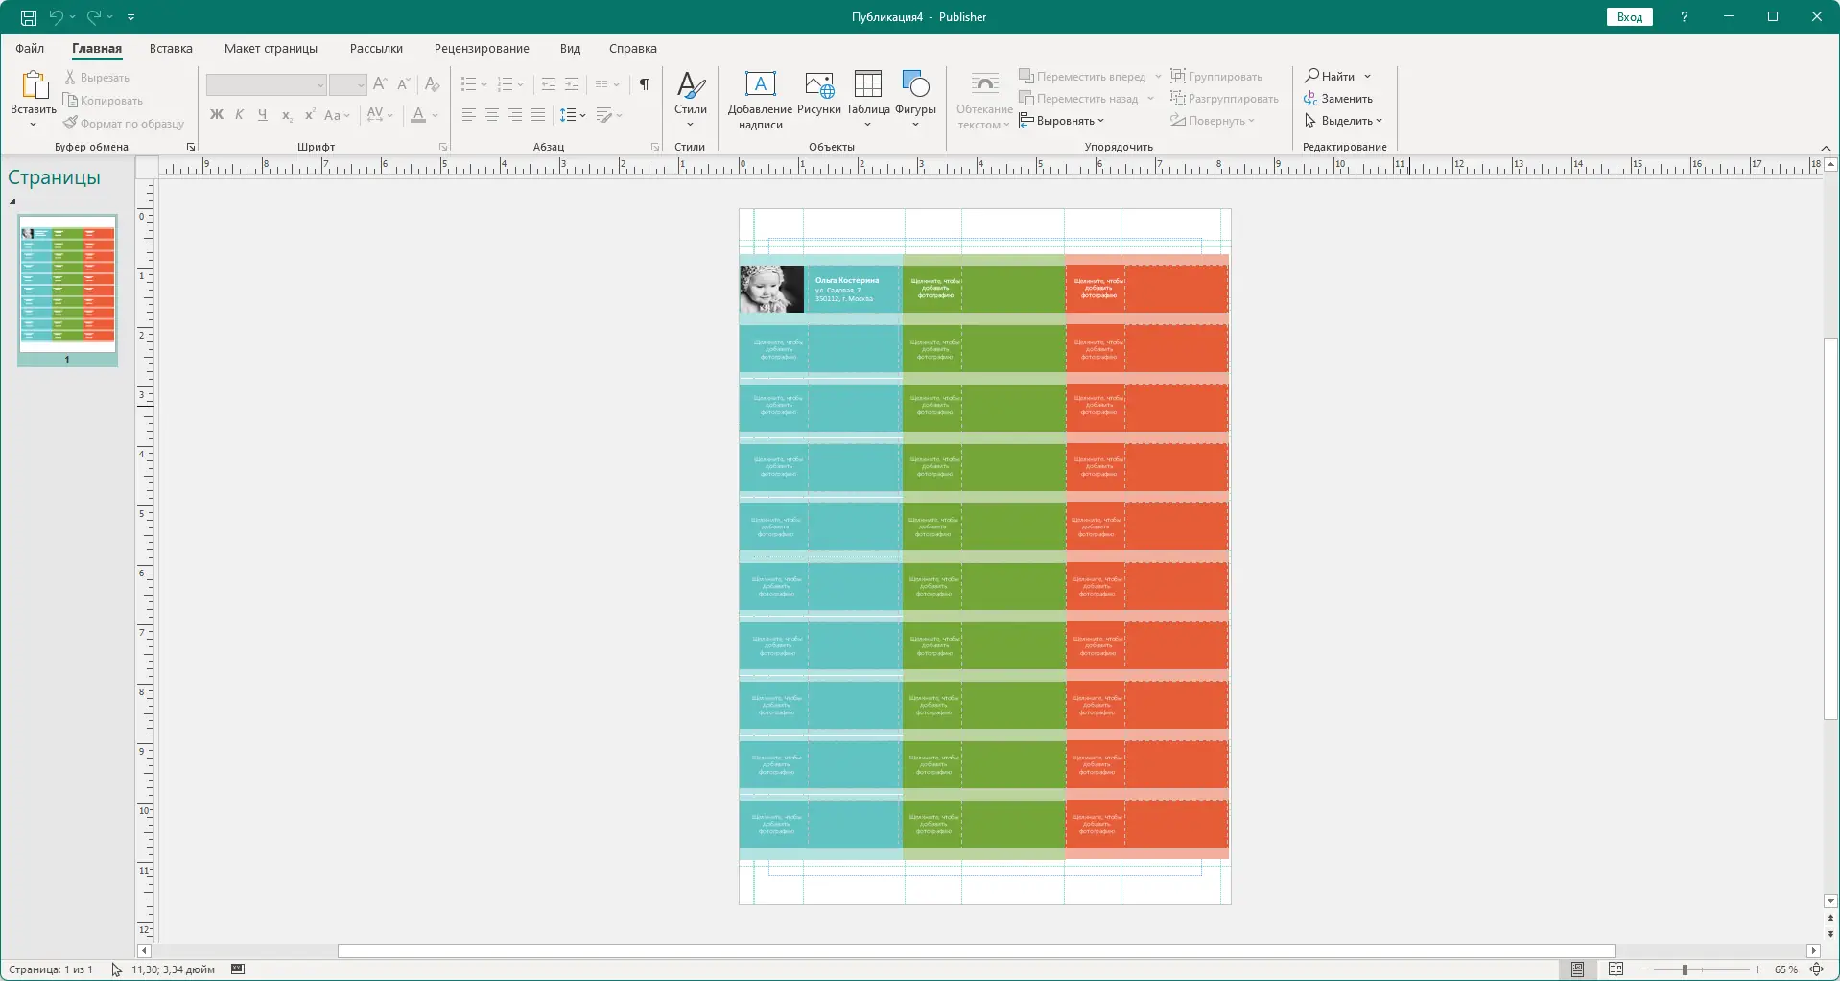Click Группировать to group objects
The height and width of the screenshot is (981, 1840).
(x=1216, y=77)
